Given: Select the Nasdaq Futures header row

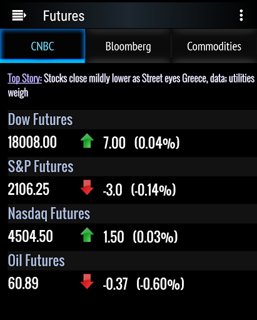Looking at the screenshot, I should coord(133,214).
